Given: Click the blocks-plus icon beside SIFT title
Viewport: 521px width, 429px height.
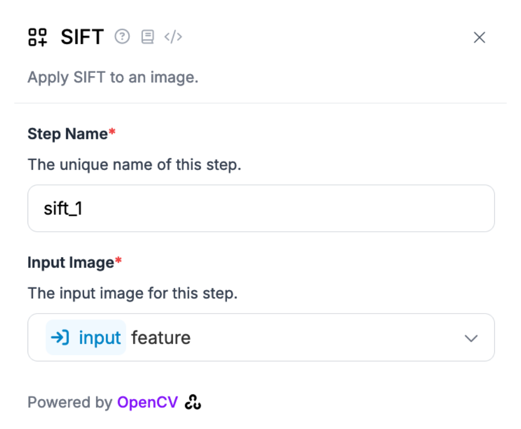Looking at the screenshot, I should point(37,37).
